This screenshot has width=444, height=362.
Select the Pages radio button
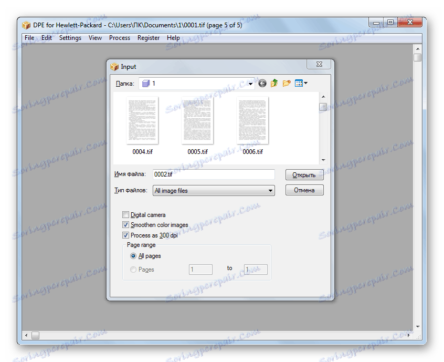coord(133,270)
